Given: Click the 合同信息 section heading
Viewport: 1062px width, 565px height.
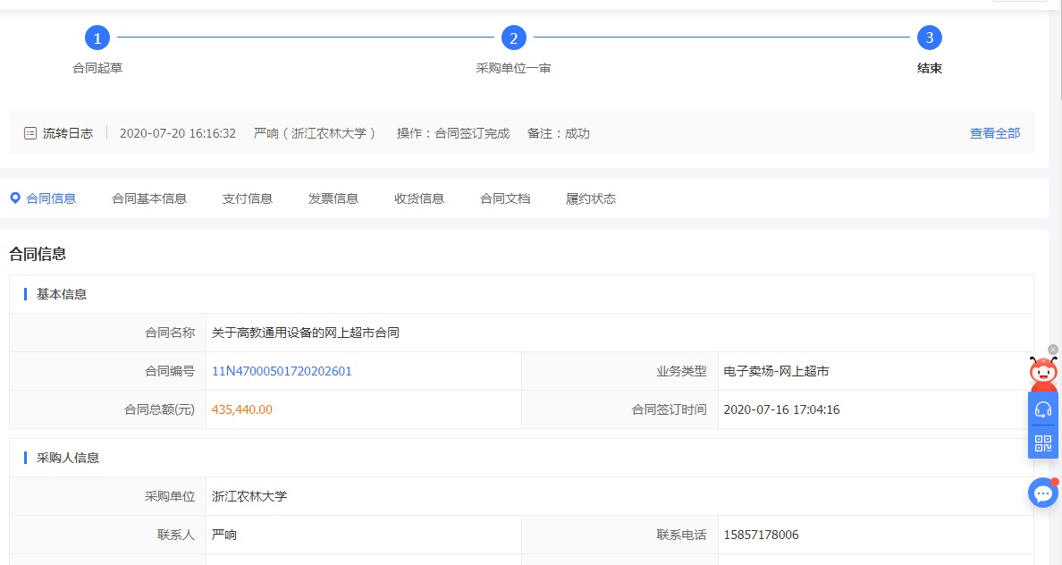Looking at the screenshot, I should pos(38,254).
